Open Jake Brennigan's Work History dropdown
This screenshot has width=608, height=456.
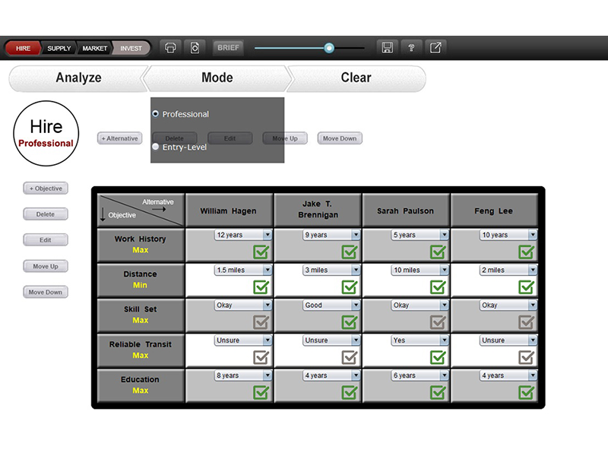[x=331, y=235]
